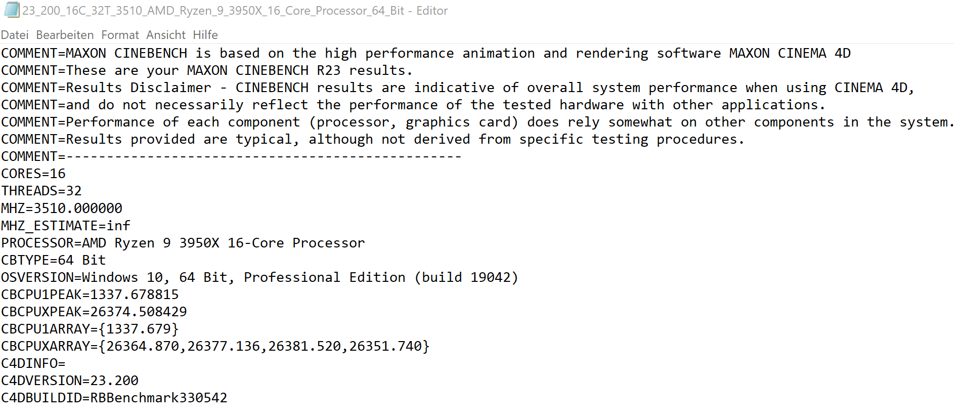
Task: Place cursor on the CORES=16 line
Action: pyautogui.click(x=33, y=174)
